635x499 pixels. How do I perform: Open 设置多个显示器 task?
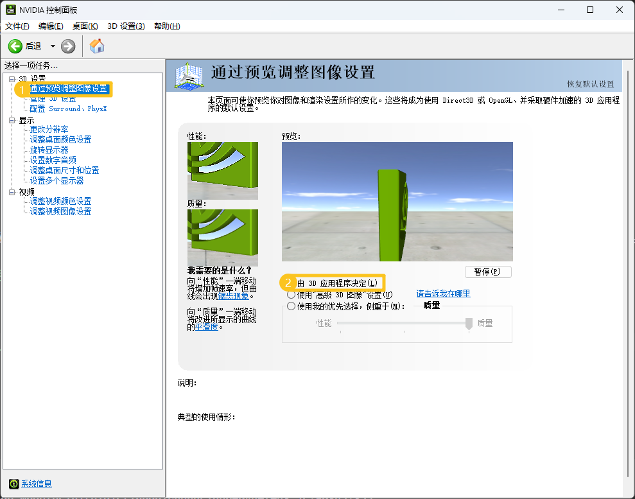pos(57,180)
